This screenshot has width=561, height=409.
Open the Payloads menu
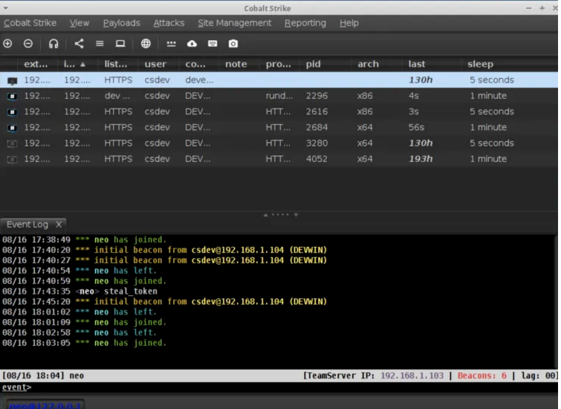tap(122, 23)
